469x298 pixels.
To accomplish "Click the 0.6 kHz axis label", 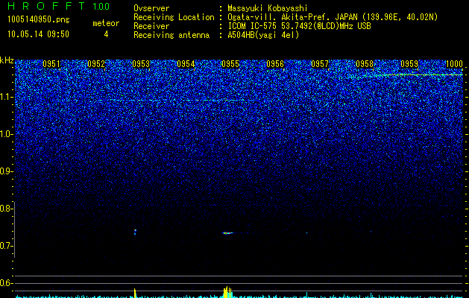I will coord(7,283).
